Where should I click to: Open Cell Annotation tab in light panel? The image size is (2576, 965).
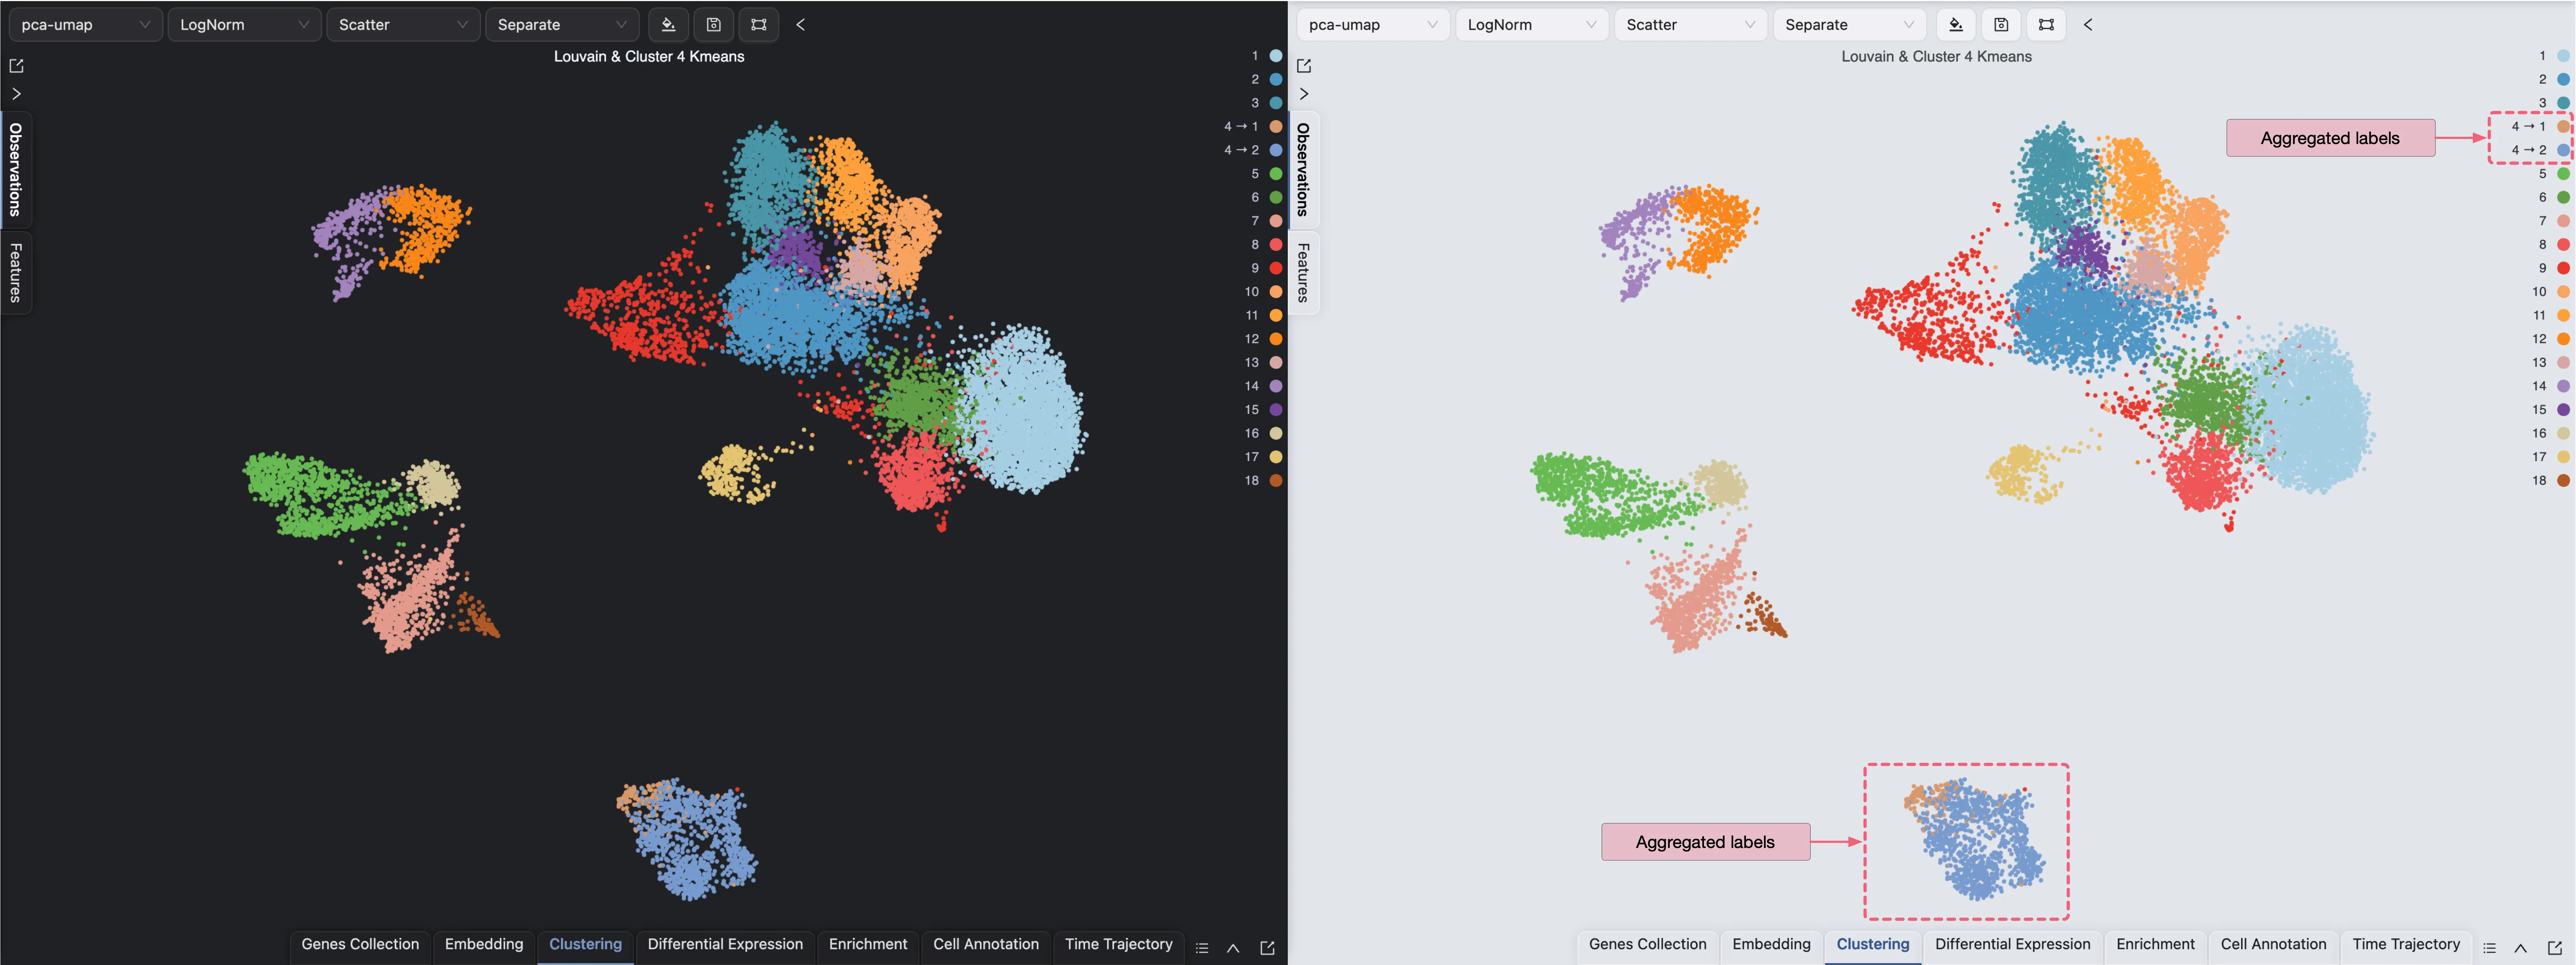pos(2273,944)
